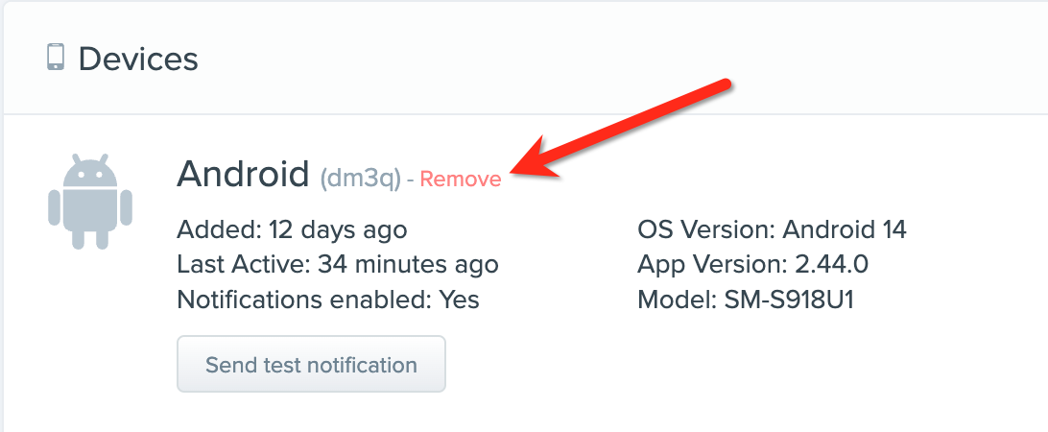Image resolution: width=1048 pixels, height=432 pixels.
Task: Click the 'Android 14' OS value
Action: 845,230
